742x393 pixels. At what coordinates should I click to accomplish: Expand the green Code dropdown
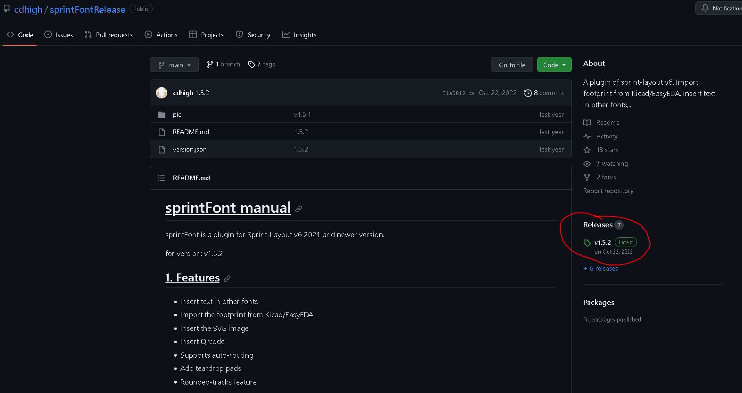point(554,65)
